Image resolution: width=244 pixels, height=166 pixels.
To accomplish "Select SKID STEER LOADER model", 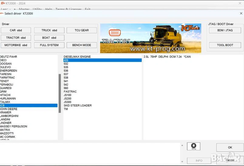I will (x=78, y=105).
